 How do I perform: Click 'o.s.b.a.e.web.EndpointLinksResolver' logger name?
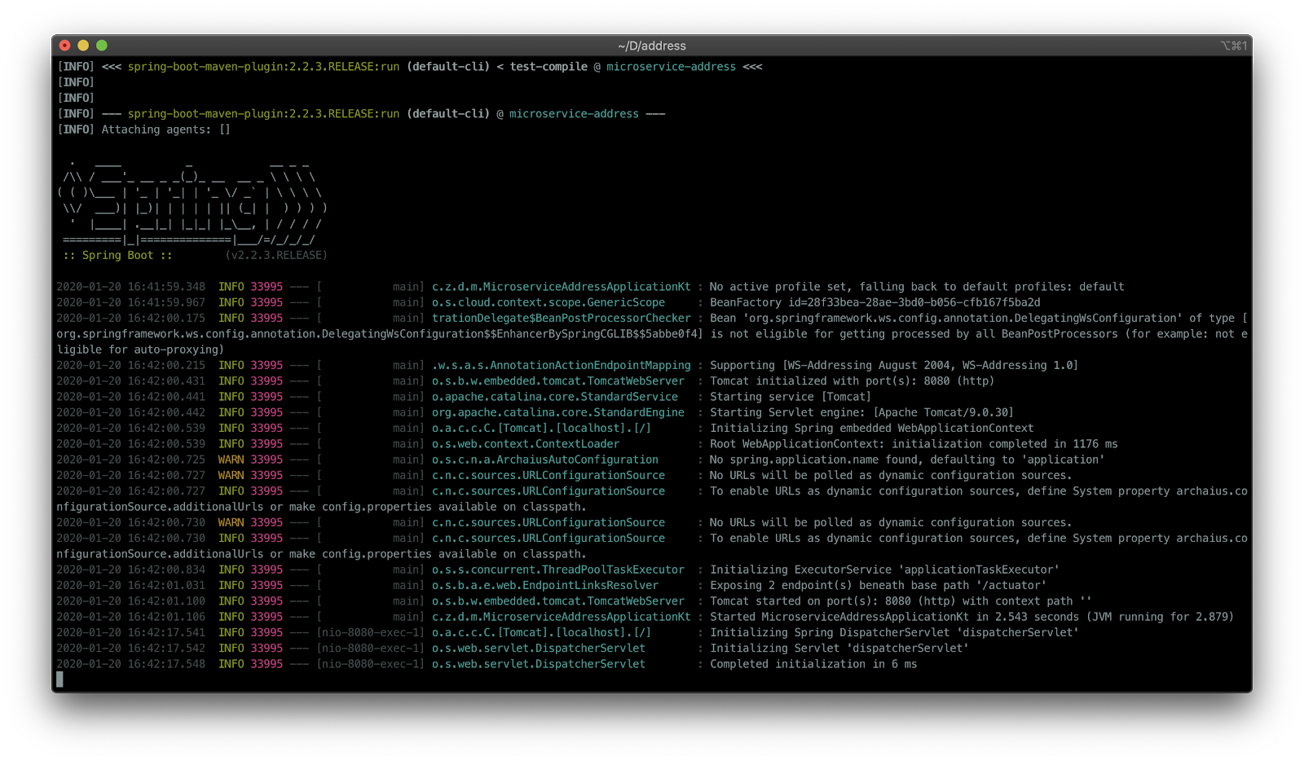coord(544,585)
